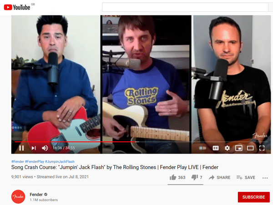This screenshot has height=205, width=273.
Task: Go to YouTube home via logo
Action: point(17,7)
